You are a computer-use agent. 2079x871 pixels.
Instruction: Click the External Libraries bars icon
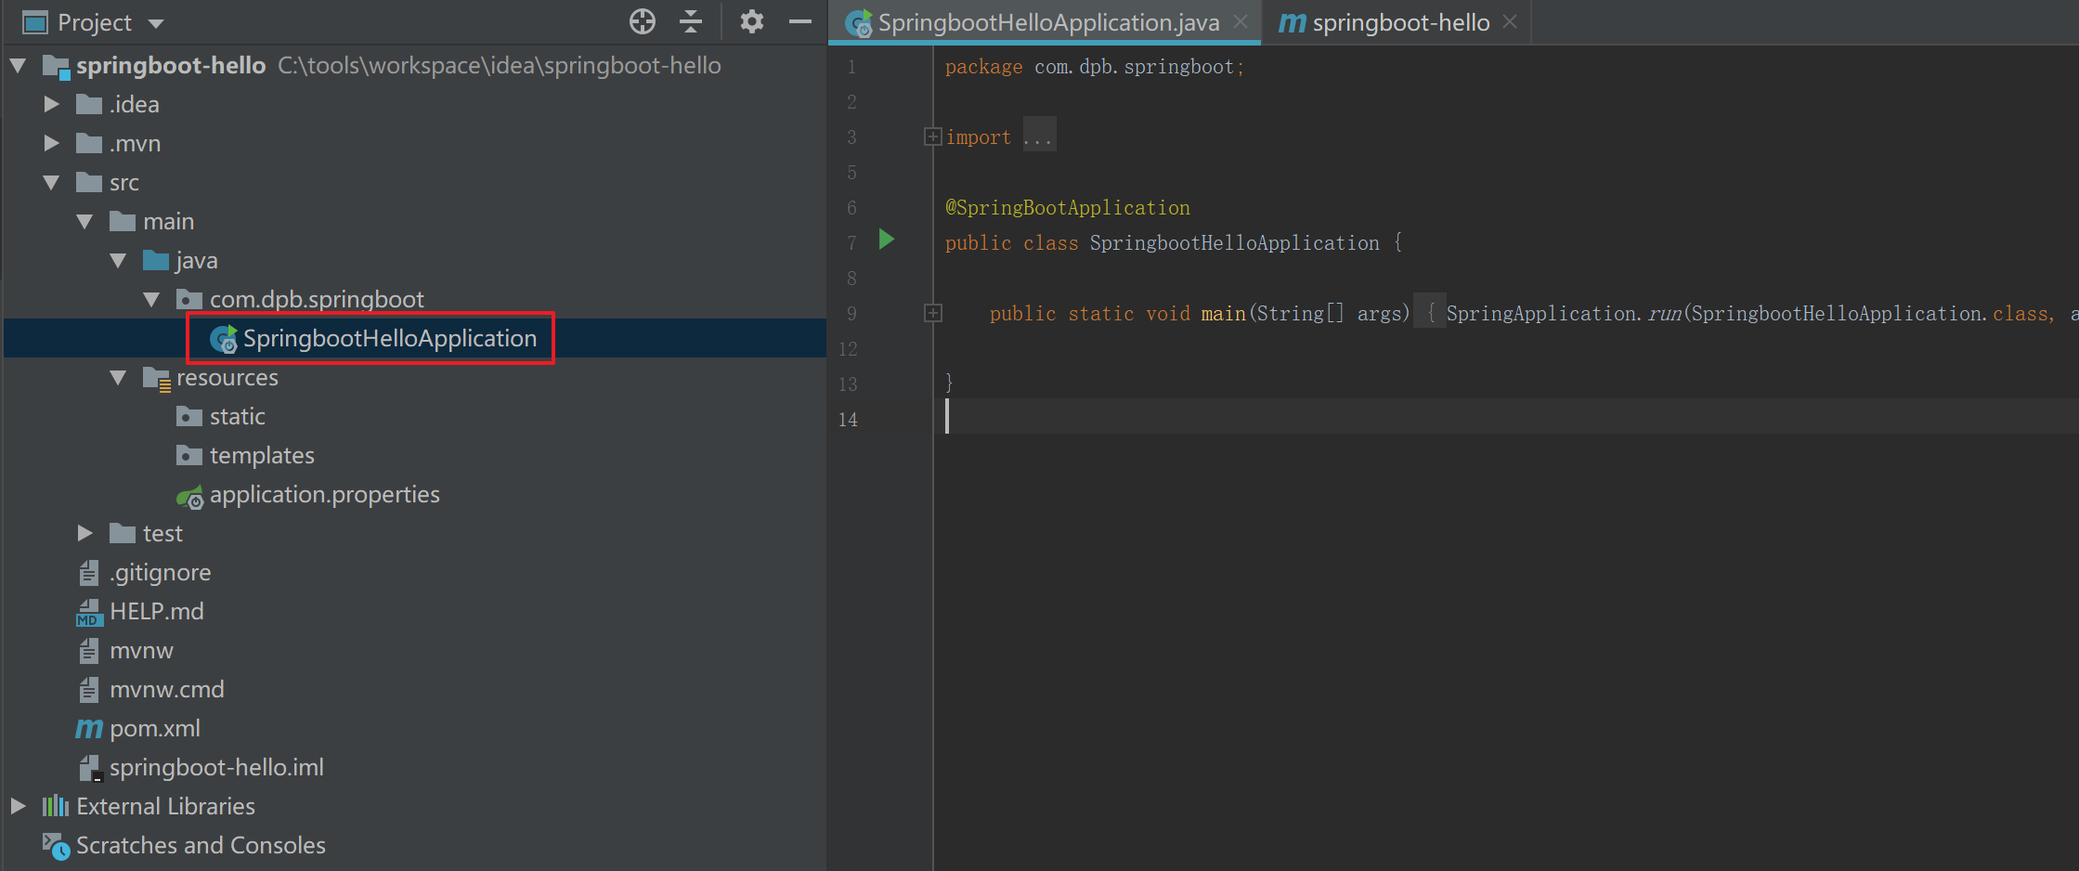point(56,806)
